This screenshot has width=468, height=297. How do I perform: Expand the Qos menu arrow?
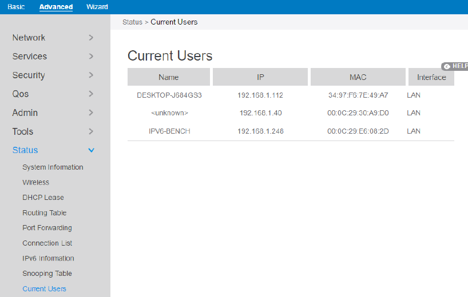(x=91, y=94)
